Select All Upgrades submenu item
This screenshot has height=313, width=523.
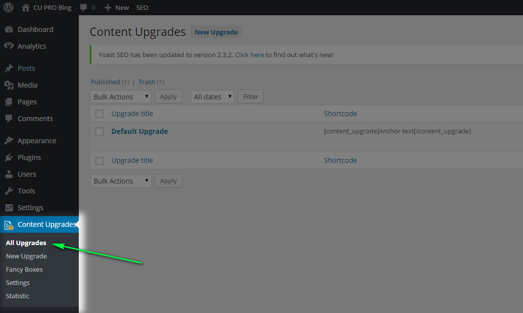tap(26, 243)
